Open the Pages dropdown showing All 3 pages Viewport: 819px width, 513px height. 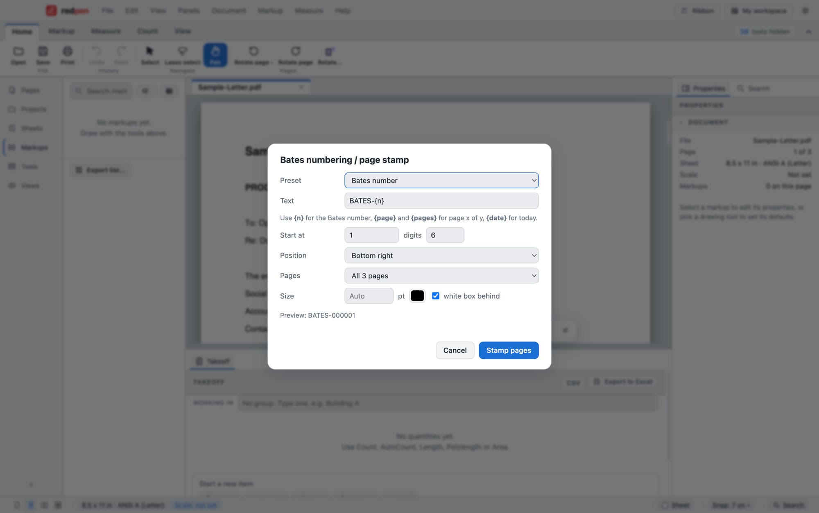click(441, 276)
